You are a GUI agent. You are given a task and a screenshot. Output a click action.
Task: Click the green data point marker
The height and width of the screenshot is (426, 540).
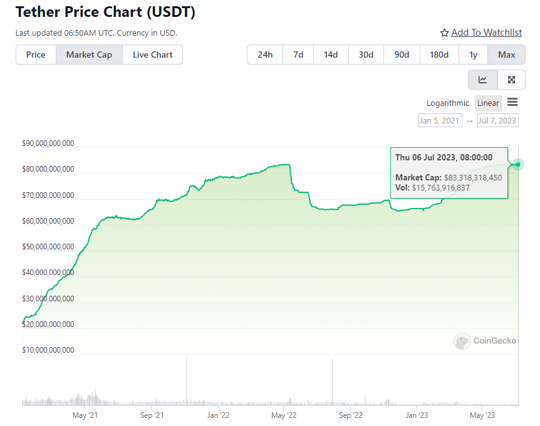[x=518, y=165]
